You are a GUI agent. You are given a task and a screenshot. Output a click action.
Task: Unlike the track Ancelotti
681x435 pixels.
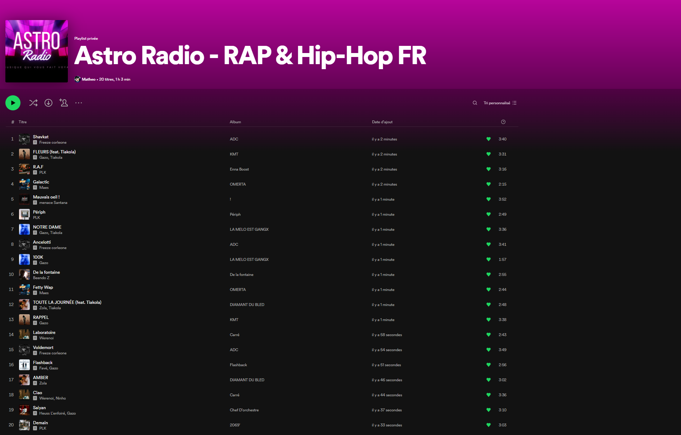click(489, 244)
